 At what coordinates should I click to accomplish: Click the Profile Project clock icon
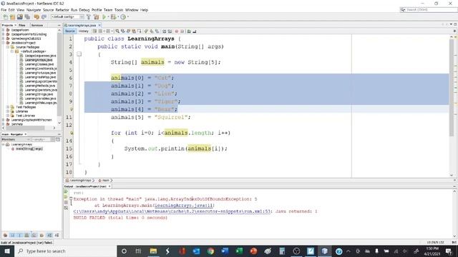pyautogui.click(x=123, y=17)
